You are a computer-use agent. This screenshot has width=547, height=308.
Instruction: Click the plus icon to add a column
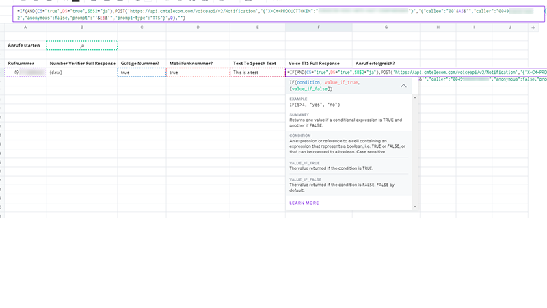533,27
